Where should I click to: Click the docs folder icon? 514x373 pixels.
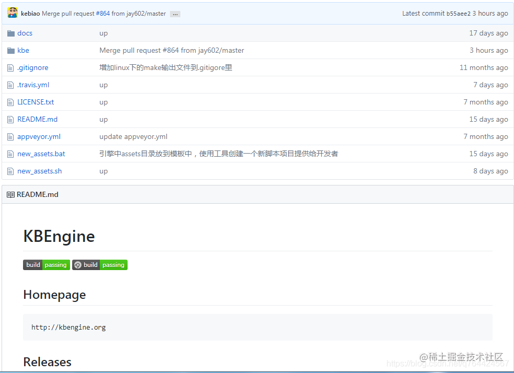coord(10,33)
